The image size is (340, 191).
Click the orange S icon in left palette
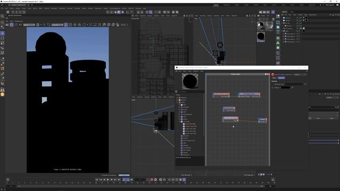(x=2, y=94)
